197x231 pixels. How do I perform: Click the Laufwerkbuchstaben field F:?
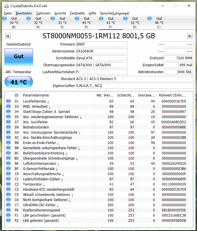pos(101,72)
